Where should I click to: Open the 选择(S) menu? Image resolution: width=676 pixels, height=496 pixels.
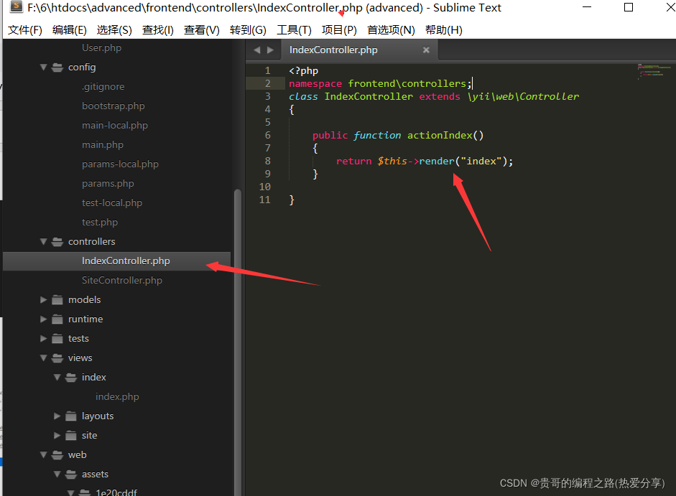[114, 29]
